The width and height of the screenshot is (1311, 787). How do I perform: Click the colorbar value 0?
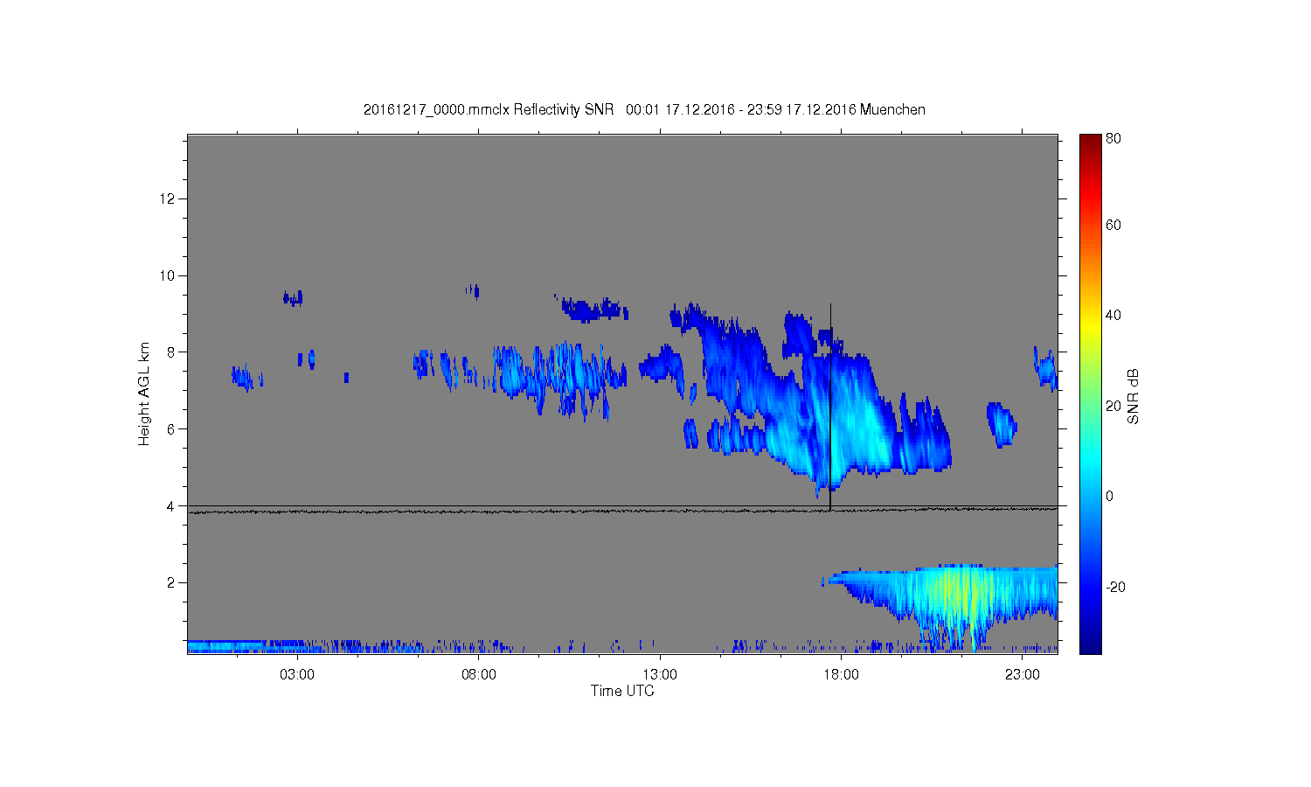1110,496
